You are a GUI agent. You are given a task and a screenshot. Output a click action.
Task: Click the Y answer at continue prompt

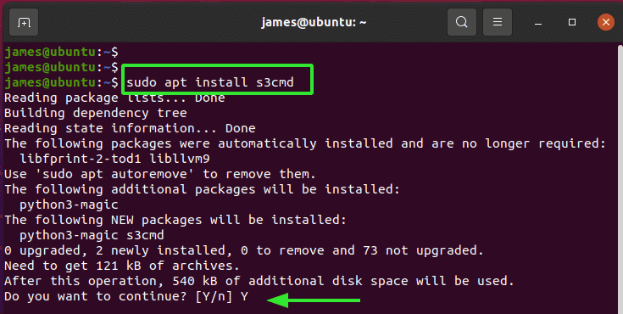coord(244,296)
